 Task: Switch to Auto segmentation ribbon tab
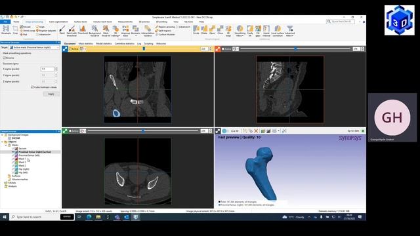(x=58, y=22)
